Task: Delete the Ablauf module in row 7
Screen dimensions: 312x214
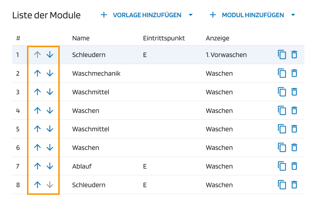Action: pyautogui.click(x=294, y=166)
